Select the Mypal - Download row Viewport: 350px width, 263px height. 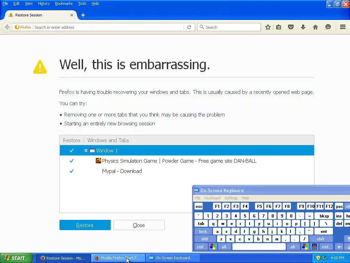[187, 171]
